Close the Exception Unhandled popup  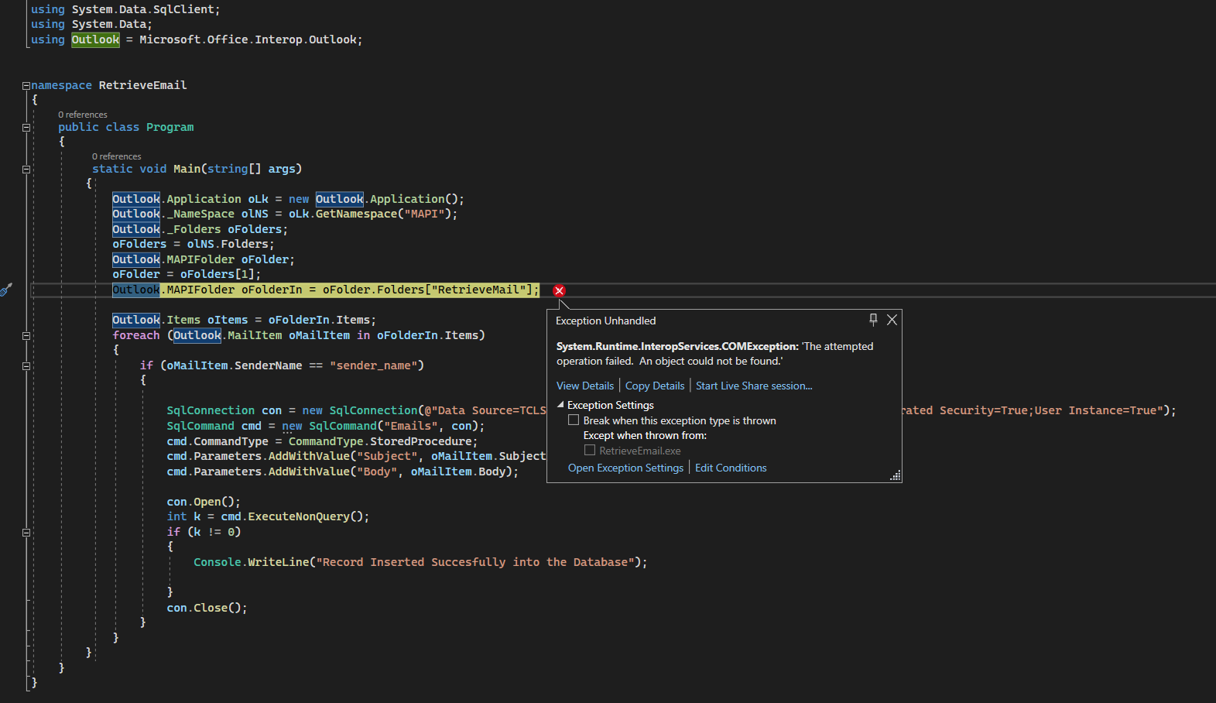(x=892, y=320)
